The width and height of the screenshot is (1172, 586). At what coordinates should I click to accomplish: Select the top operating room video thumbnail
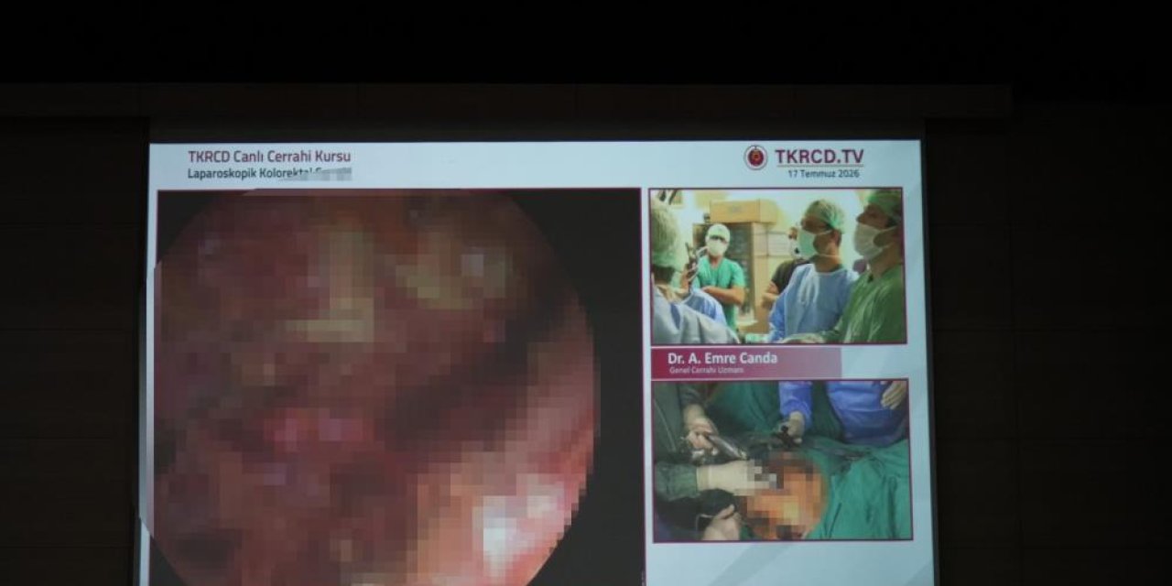[x=777, y=266]
